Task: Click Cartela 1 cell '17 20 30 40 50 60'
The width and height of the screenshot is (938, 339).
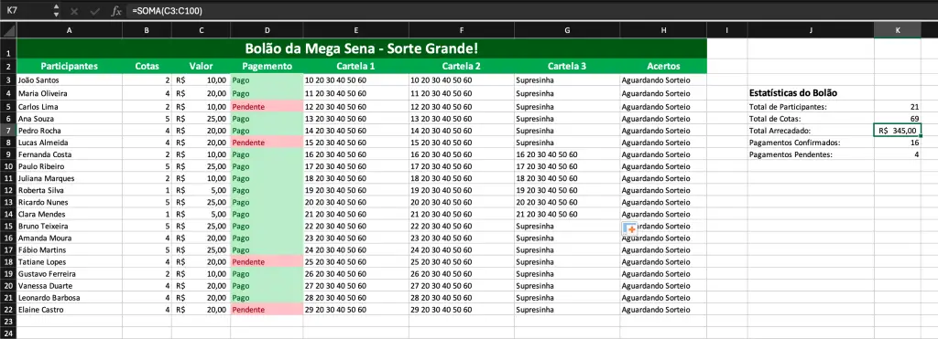Action: [x=356, y=166]
